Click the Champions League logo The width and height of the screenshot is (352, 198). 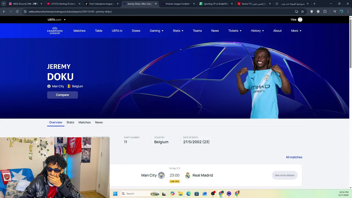coord(55,31)
